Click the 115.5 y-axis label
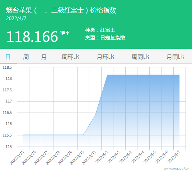This screenshot has height=172, width=192. tap(7, 135)
